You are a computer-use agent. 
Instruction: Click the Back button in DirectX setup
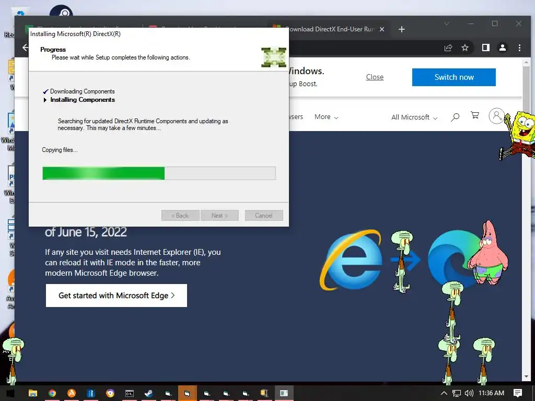(x=180, y=216)
